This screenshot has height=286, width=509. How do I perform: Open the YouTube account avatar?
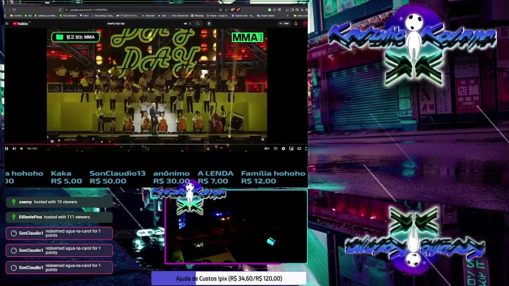click(x=305, y=23)
